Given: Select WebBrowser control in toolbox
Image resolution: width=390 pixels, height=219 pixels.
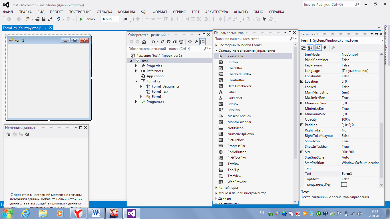Looking at the screenshot, I should click(237, 182).
